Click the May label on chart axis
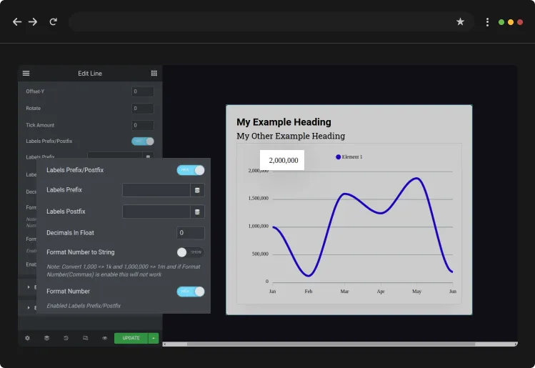 click(x=416, y=292)
